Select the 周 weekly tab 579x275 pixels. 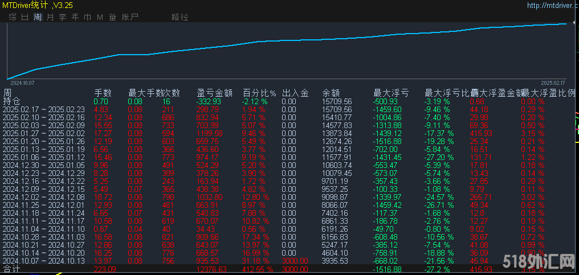pos(37,17)
